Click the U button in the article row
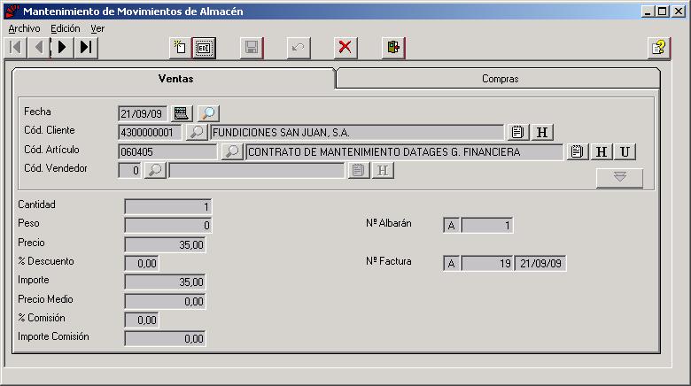Image resolution: width=691 pixels, height=386 pixels. tap(625, 151)
